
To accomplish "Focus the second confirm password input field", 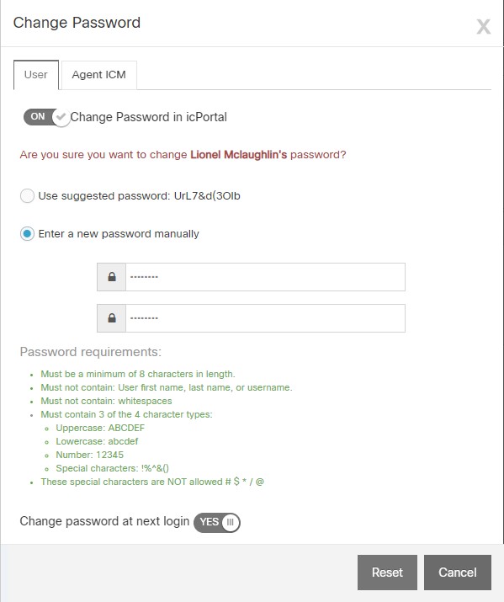I will pos(265,318).
